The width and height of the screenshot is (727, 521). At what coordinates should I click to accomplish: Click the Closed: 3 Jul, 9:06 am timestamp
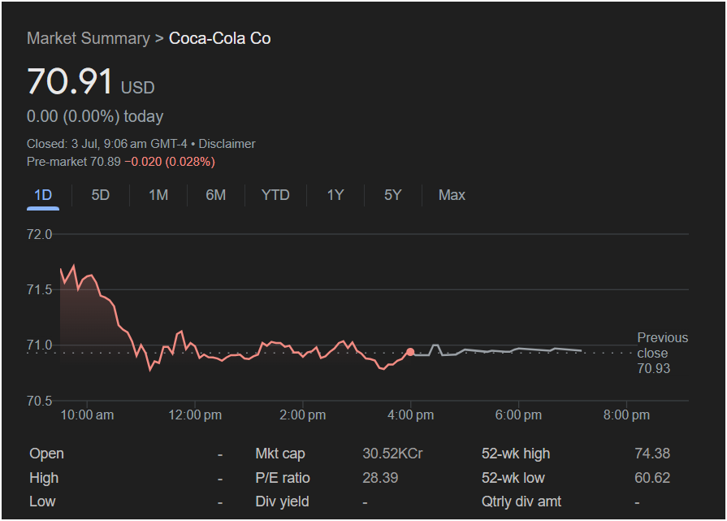coord(106,144)
